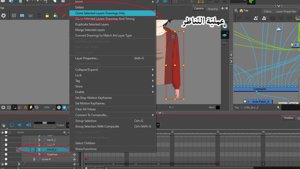Toggle the grid icon in the Camera toolbar

click(14, 15)
